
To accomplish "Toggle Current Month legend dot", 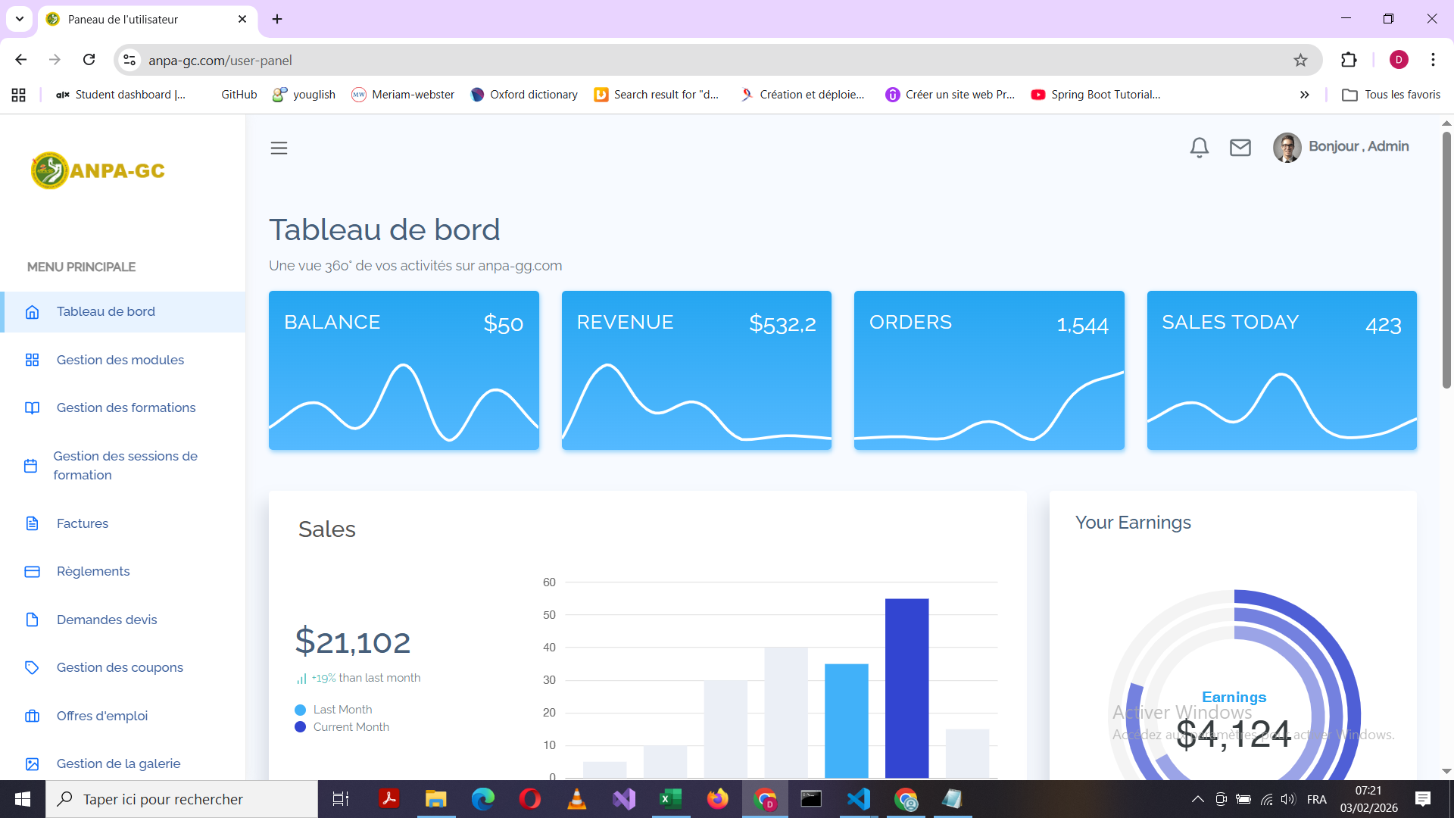I will point(300,727).
